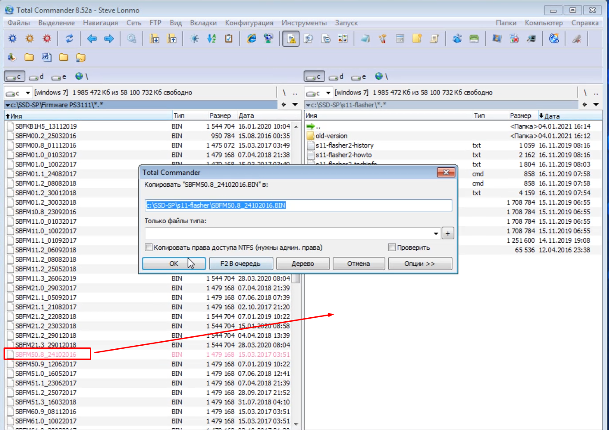Sort right panel by Дата column
The height and width of the screenshot is (430, 609).
coord(570,116)
